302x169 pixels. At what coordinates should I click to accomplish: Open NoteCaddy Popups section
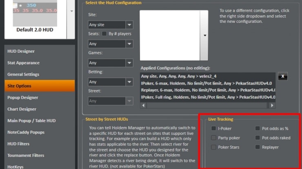[x=40, y=132]
